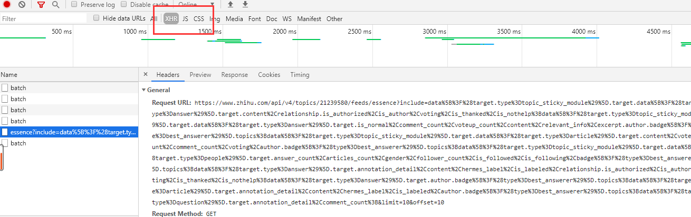The width and height of the screenshot is (691, 217).
Task: Select the batch request below essence row
Action: coord(69,143)
